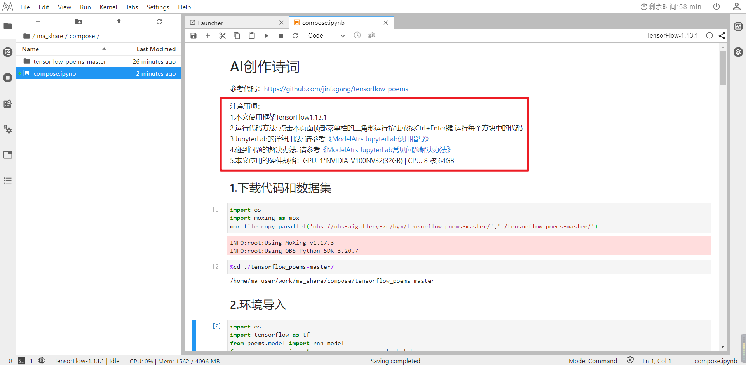This screenshot has height=365, width=746.
Task: Open the Edit menu
Action: (44, 7)
